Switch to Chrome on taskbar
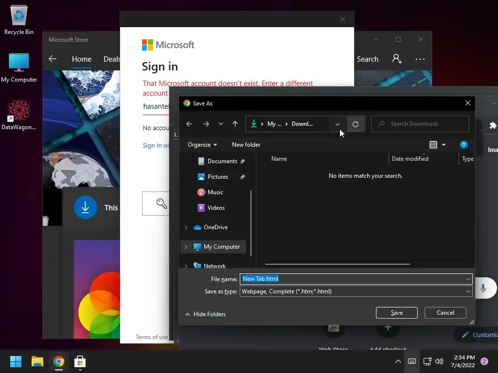This screenshot has height=373, width=498. 59,361
